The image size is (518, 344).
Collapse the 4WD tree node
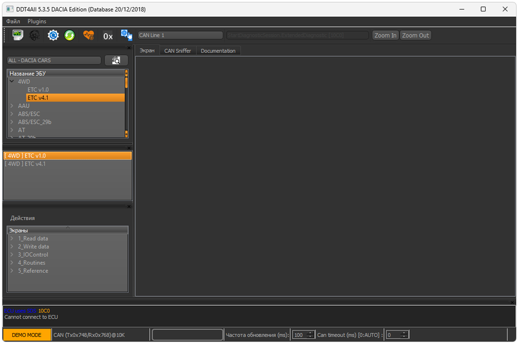(x=12, y=81)
